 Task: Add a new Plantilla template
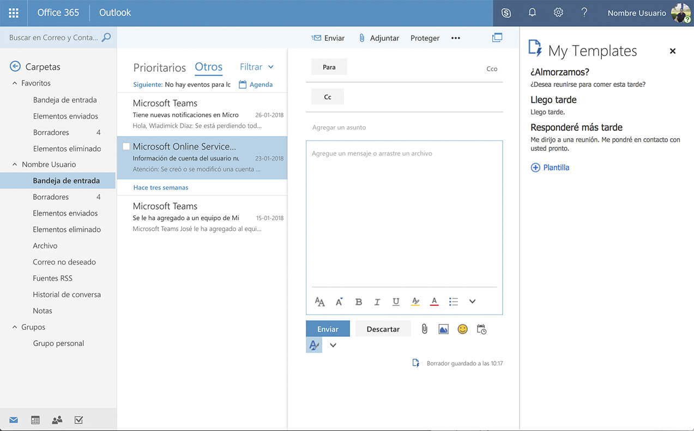[x=550, y=168]
